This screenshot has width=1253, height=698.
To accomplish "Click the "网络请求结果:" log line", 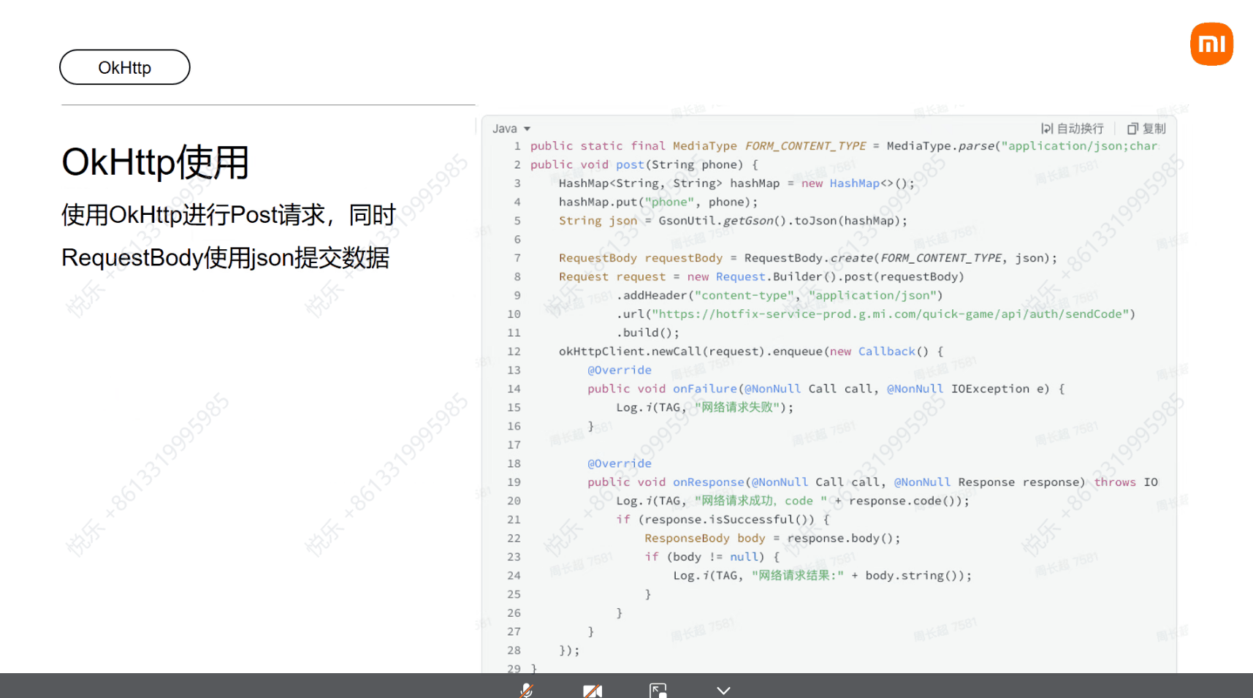I will [823, 576].
